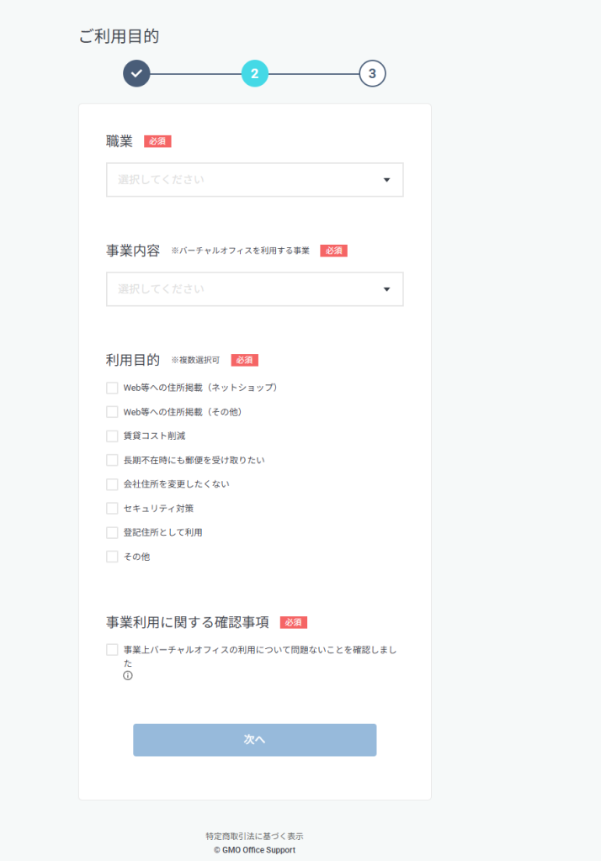Select the その他 purpose checkbox
This screenshot has width=601, height=861.
click(112, 557)
